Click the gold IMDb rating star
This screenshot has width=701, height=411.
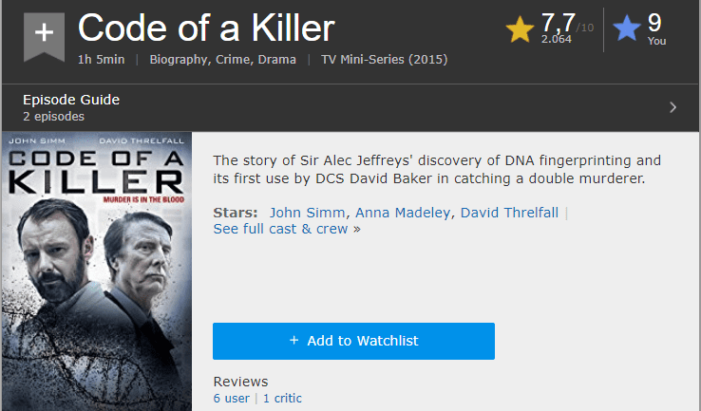click(x=520, y=29)
